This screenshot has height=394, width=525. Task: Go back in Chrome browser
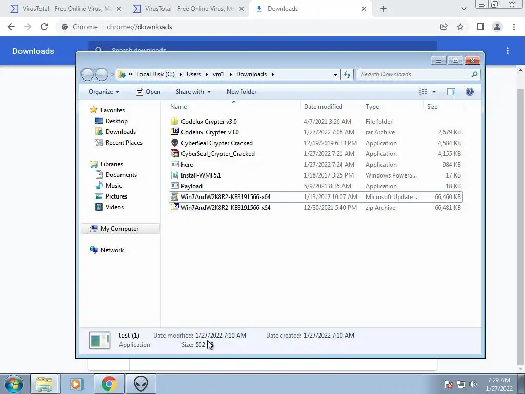[x=11, y=27]
